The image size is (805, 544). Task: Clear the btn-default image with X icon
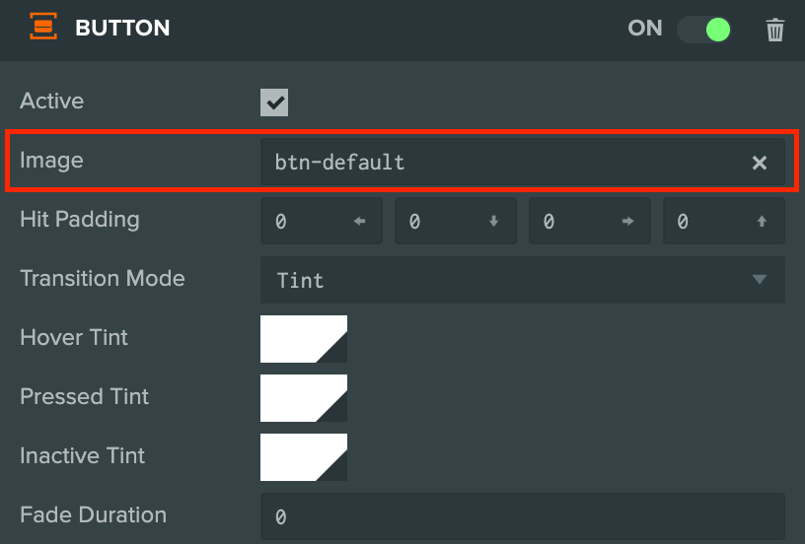(x=760, y=163)
